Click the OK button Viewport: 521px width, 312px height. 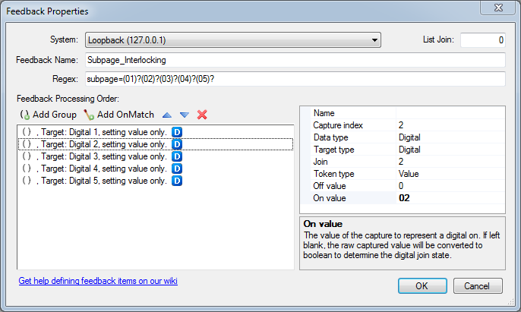tap(421, 285)
